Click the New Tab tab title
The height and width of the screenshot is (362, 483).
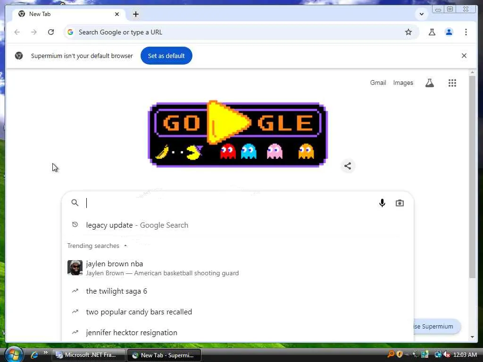coord(40,14)
